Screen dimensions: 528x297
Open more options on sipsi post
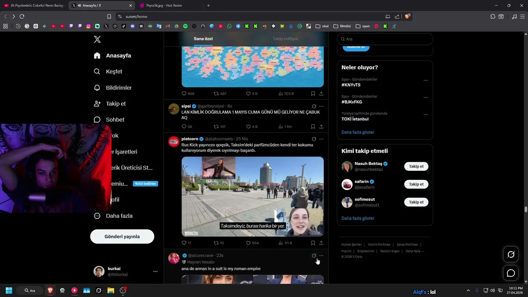321,106
